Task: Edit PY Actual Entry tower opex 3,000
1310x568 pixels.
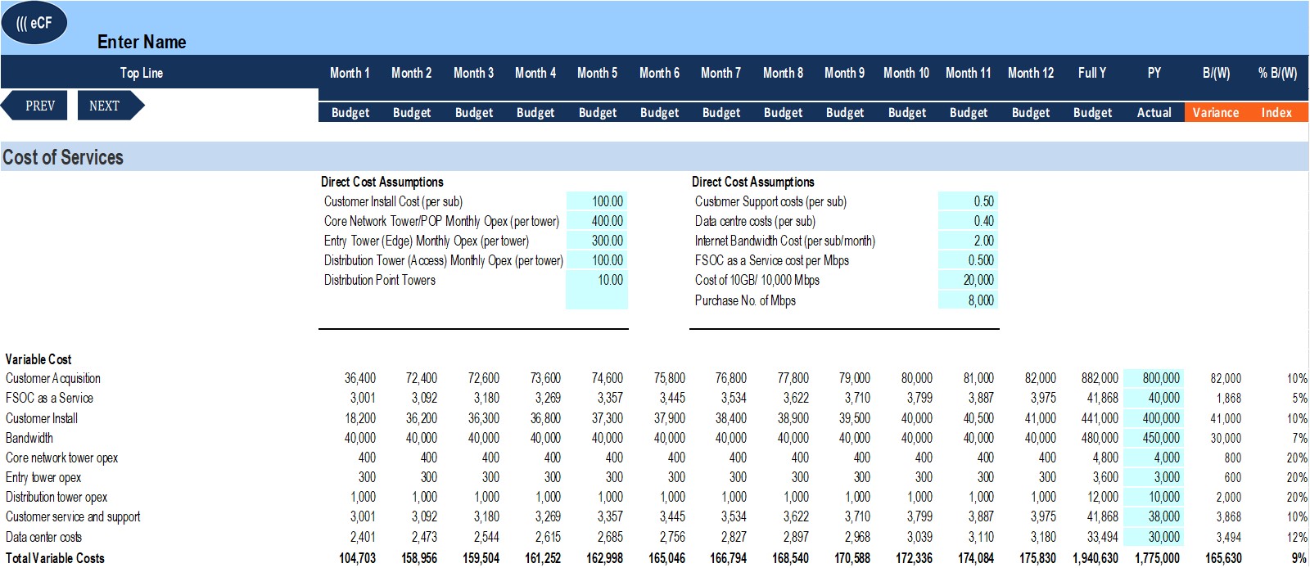Action: [x=1153, y=477]
